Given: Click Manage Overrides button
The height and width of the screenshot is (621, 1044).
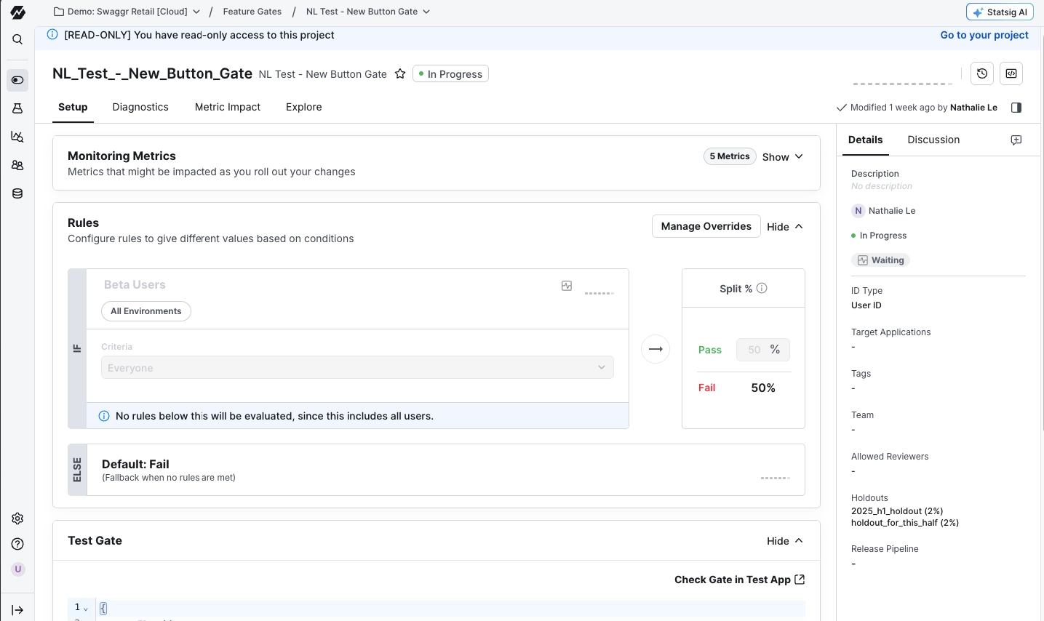Looking at the screenshot, I should click(x=706, y=226).
